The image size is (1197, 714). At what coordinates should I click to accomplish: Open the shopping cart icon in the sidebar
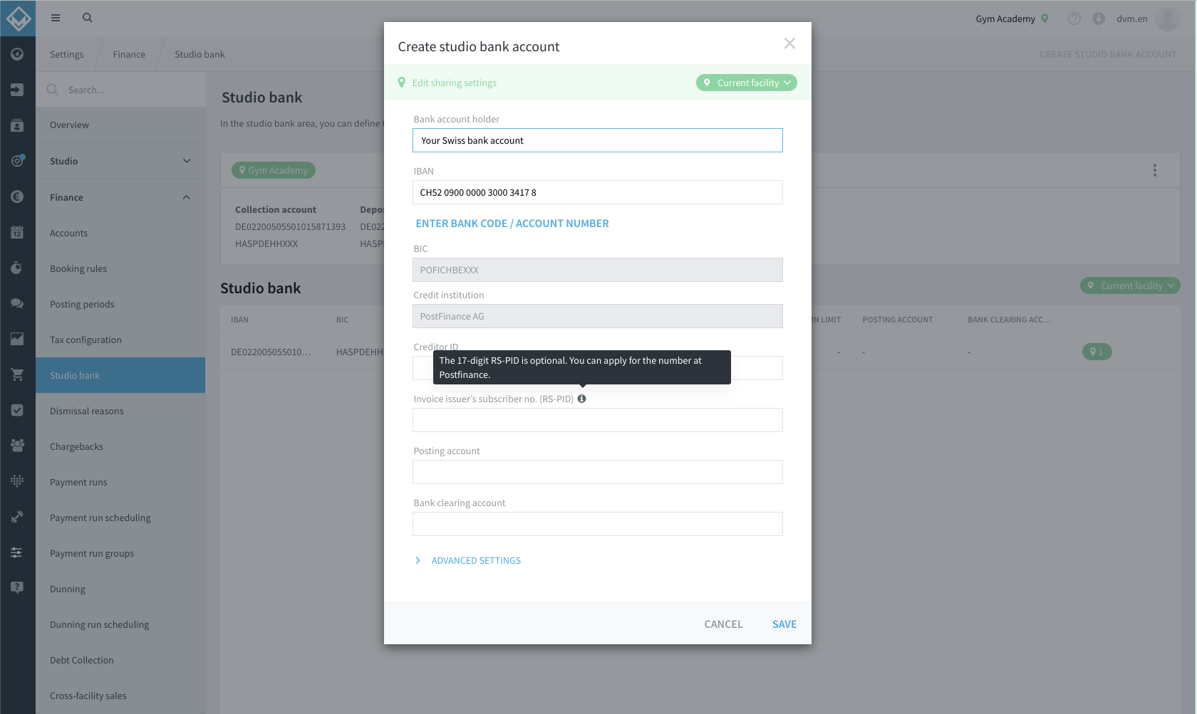click(x=17, y=374)
